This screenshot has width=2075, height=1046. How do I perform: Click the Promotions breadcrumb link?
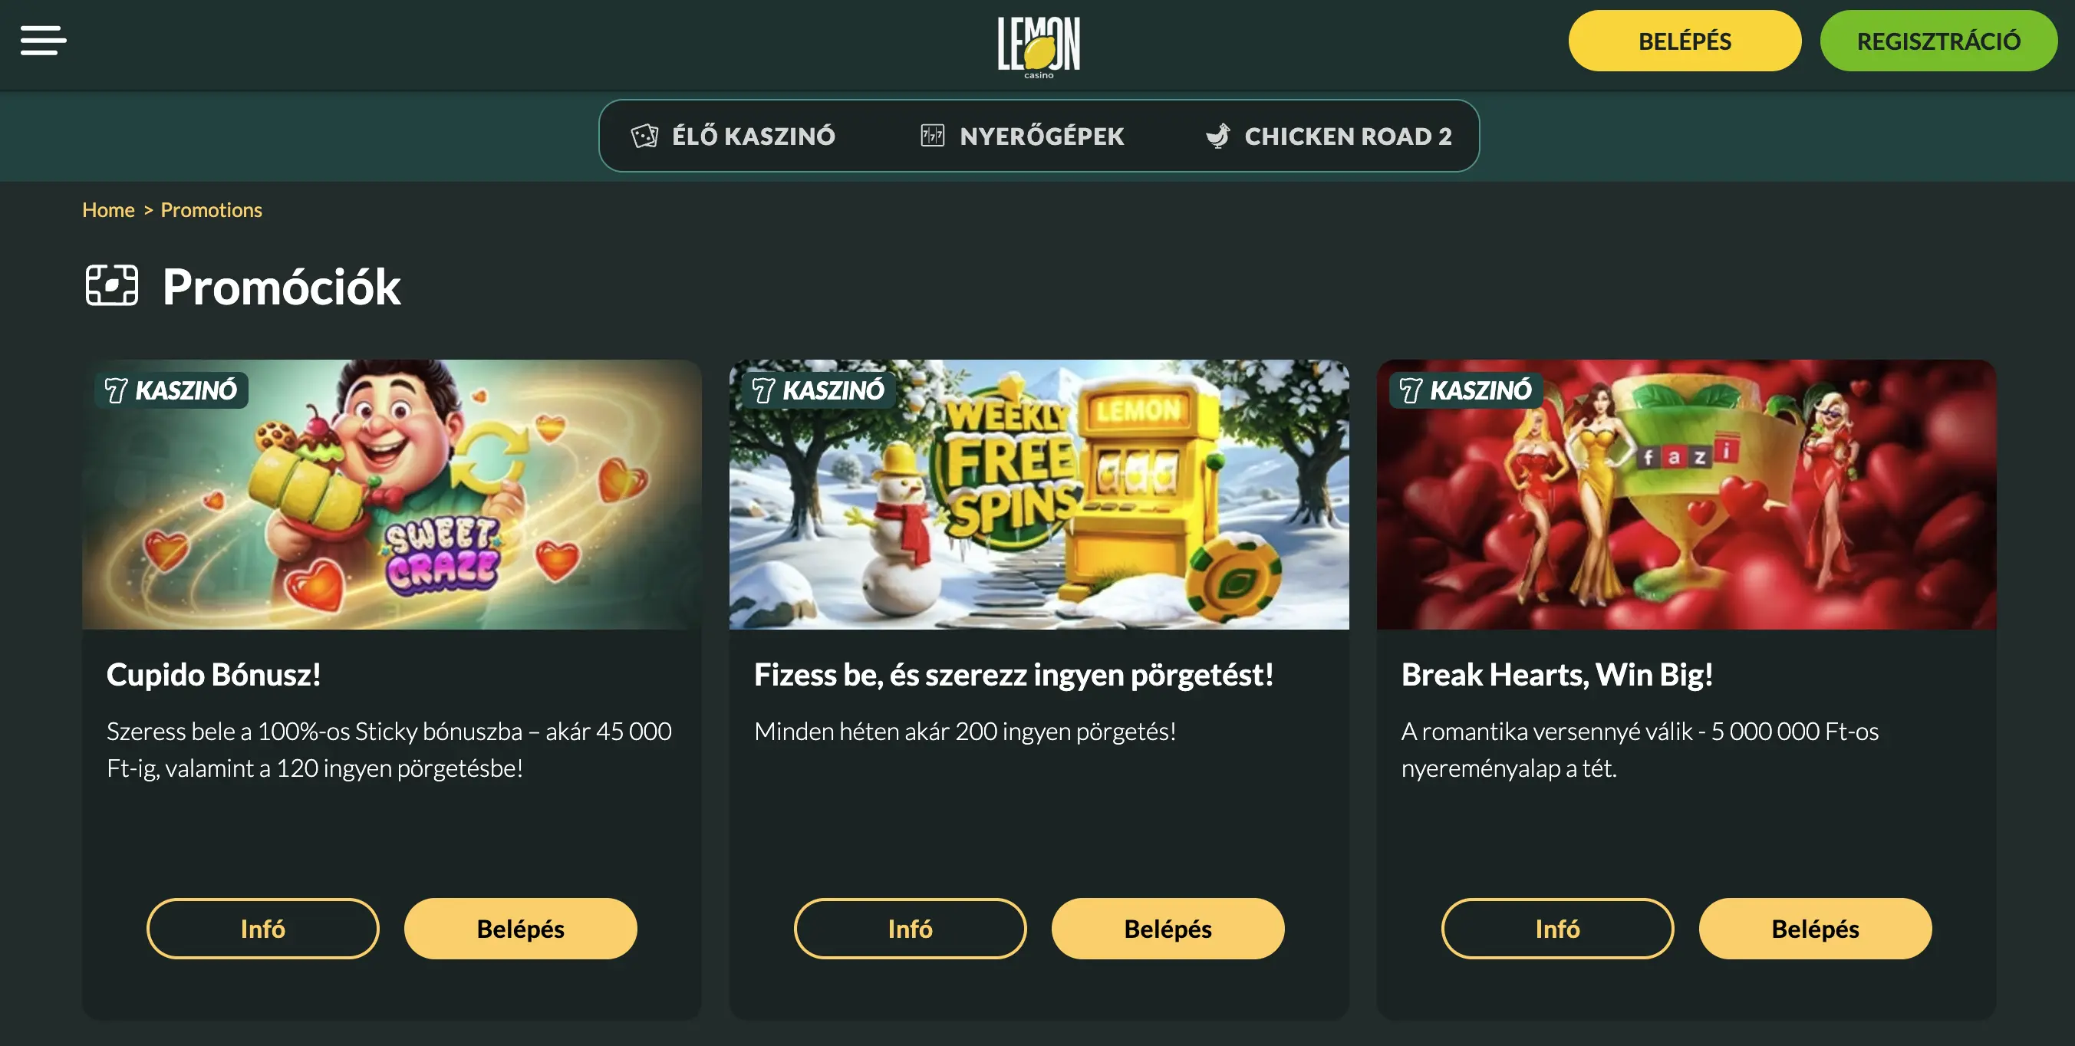(211, 210)
